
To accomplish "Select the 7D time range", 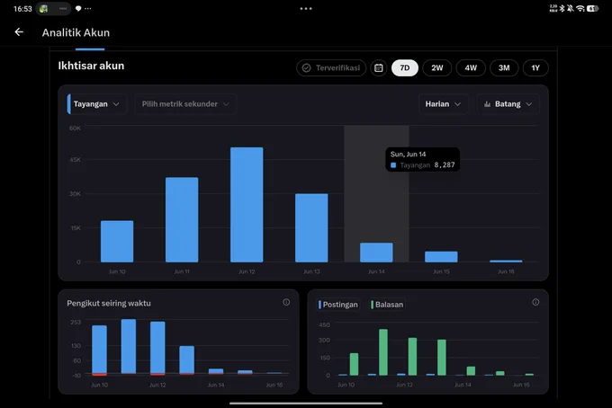I will pyautogui.click(x=405, y=67).
